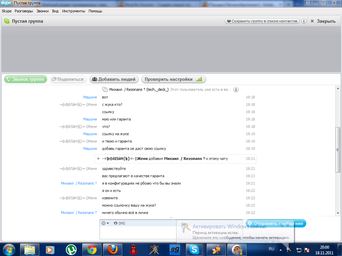Screen dimensions: 342x256
Task: Open the Помощь menu
Action: [x=95, y=11]
